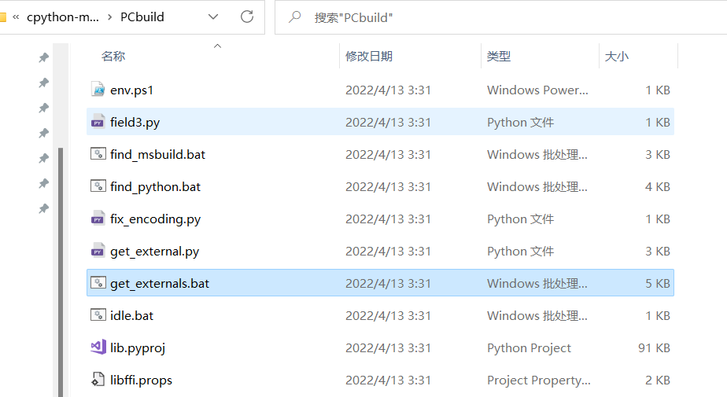Click the refresh button beside address bar
The image size is (727, 397).
[x=247, y=17]
